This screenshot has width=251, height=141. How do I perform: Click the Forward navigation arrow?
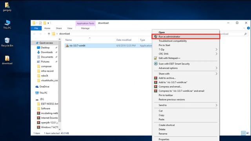(40, 34)
